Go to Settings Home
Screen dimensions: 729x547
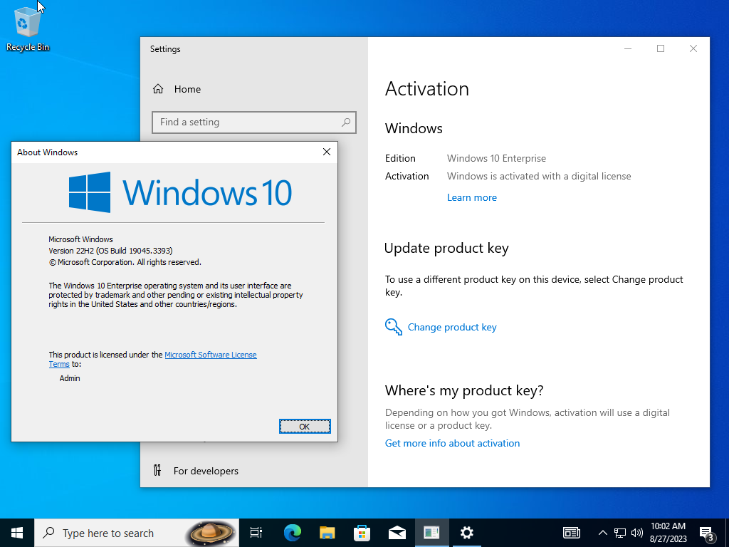177,89
